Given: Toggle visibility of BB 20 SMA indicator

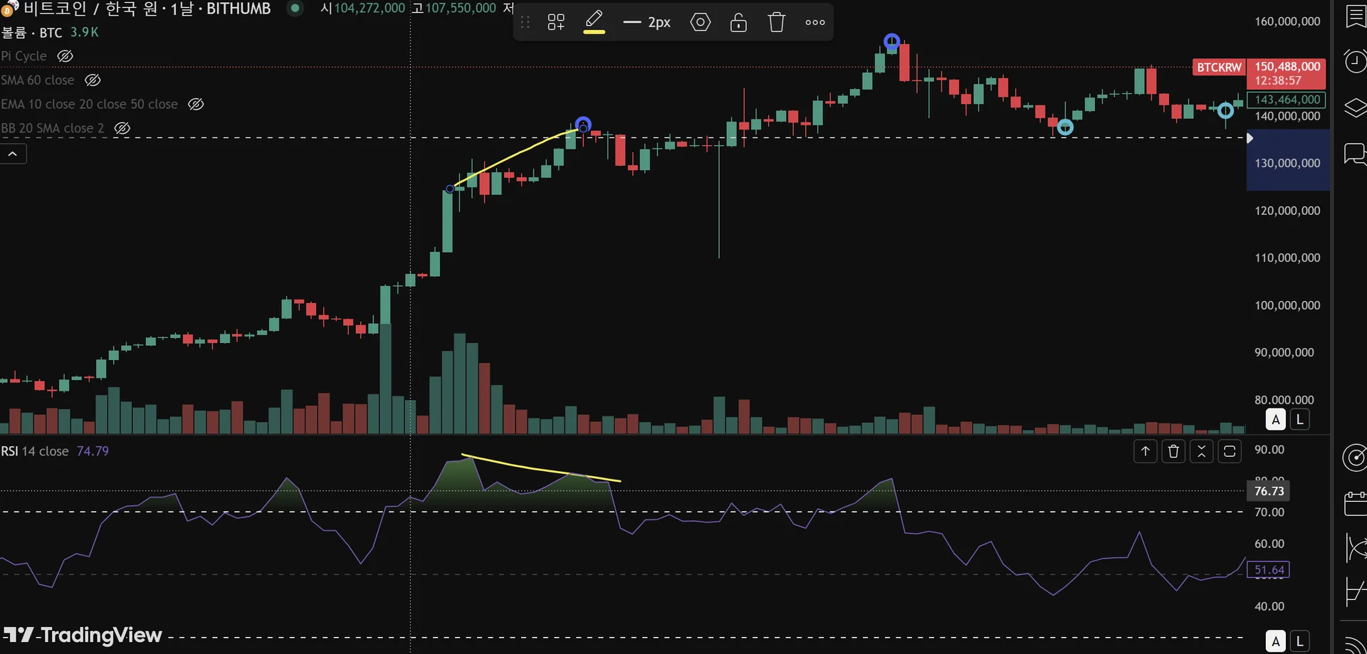Looking at the screenshot, I should [122, 128].
